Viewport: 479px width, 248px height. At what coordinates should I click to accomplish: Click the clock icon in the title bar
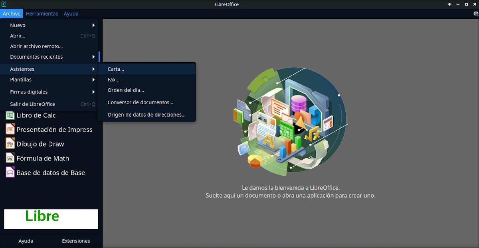pos(4,4)
